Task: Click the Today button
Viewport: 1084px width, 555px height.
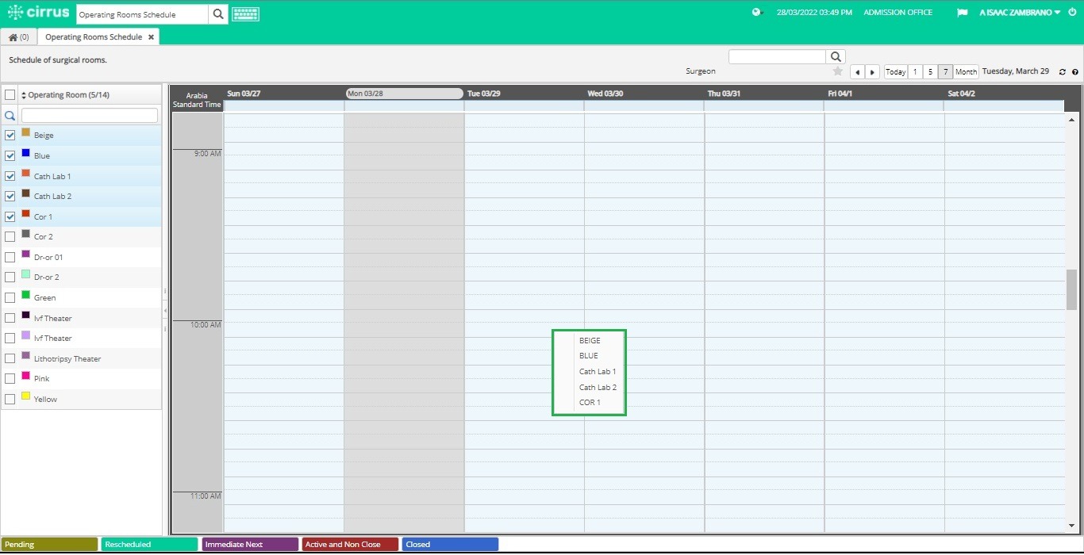Action: (x=895, y=71)
